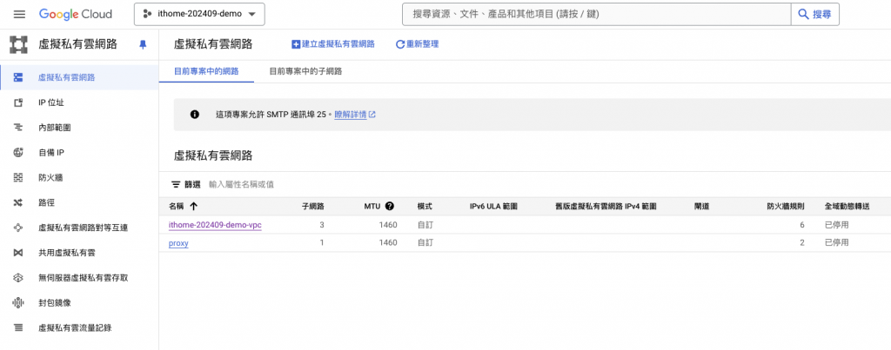
Task: Sort by the 名稱 column header
Action: tap(177, 206)
